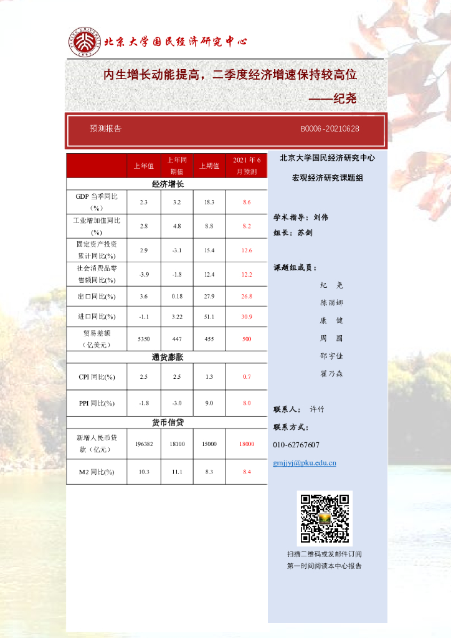Click the PPI 上期值 cell 9.0
The height and width of the screenshot is (638, 451).
tap(209, 403)
